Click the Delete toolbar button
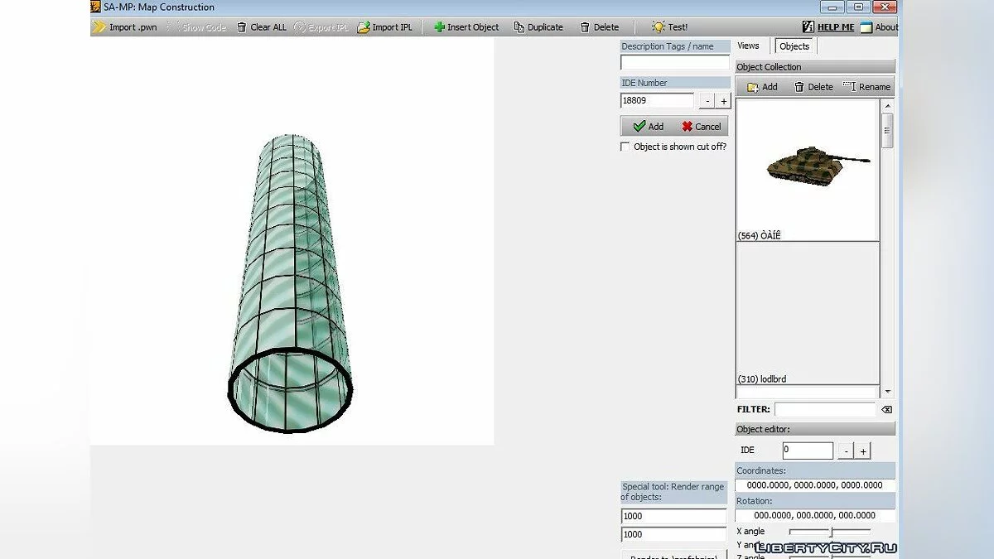 599,27
